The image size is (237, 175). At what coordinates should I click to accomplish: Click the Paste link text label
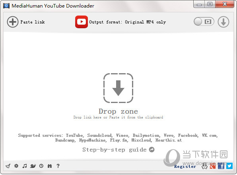coord(33,22)
